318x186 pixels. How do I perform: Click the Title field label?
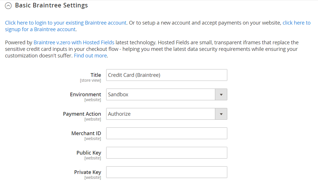96,75
